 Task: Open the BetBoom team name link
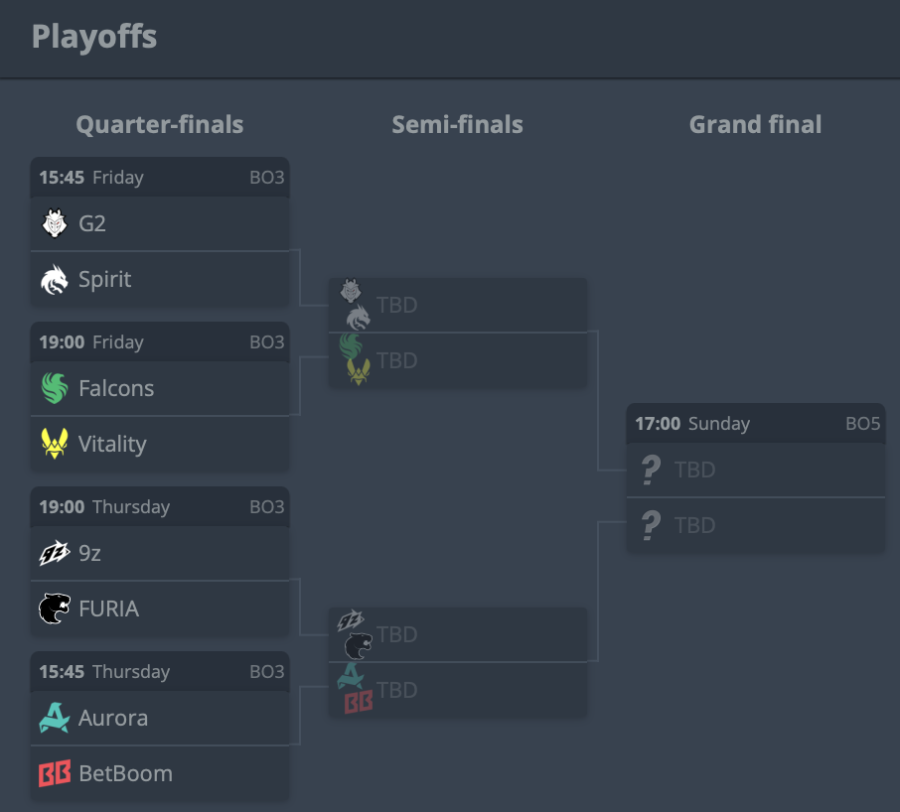[x=126, y=773]
